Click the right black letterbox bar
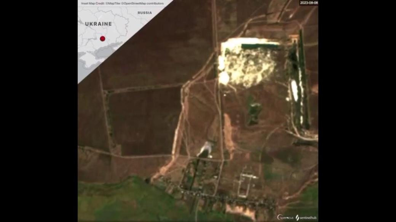Viewport: 396px width, 222px height. [357, 111]
